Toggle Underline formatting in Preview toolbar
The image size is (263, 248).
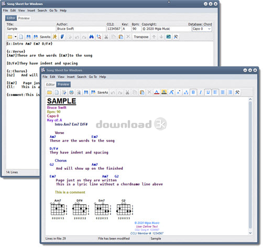click(x=208, y=92)
